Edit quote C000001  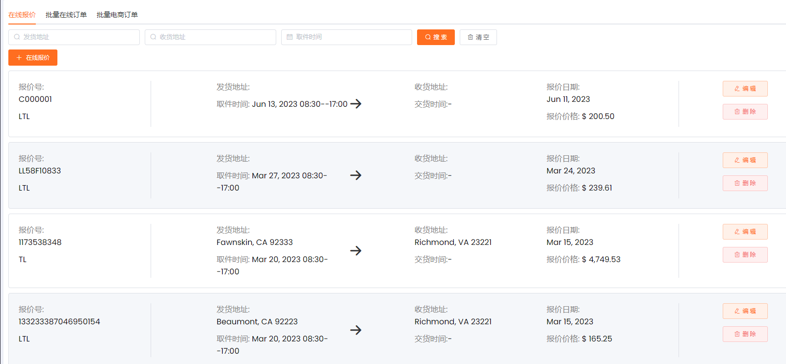745,89
